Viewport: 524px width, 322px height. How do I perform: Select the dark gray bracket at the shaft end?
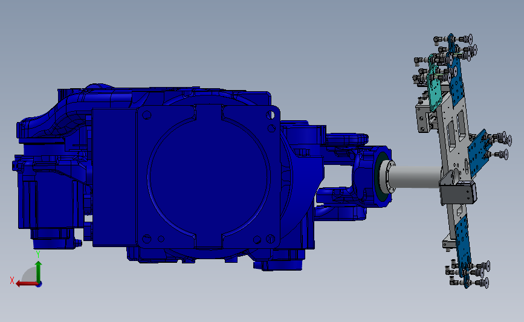coord(457,193)
